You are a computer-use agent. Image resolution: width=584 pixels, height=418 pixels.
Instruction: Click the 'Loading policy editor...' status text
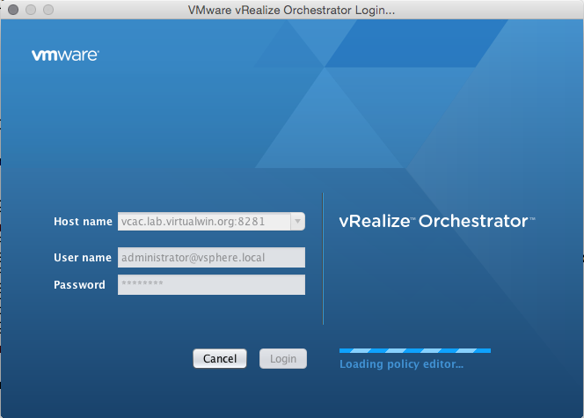(x=401, y=364)
